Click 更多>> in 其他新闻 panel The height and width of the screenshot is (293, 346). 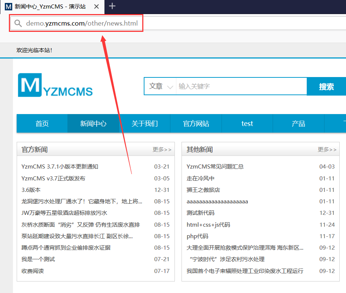327,150
